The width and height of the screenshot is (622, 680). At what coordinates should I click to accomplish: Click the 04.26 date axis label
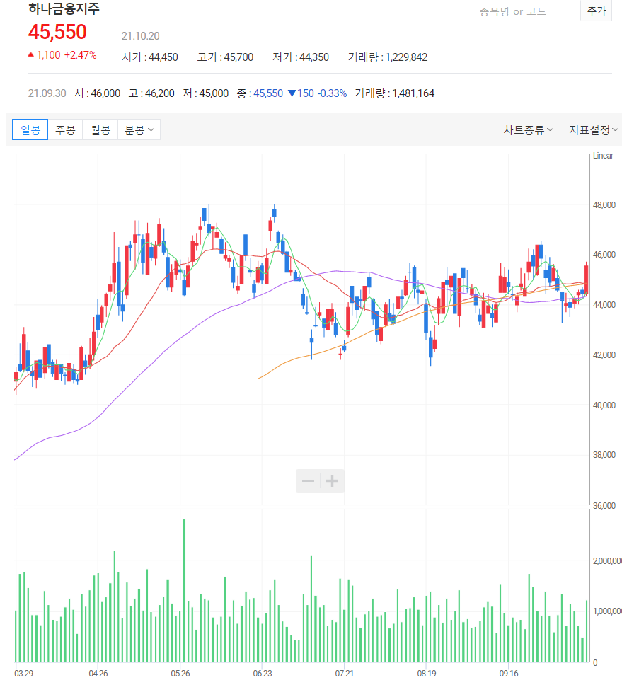98,673
